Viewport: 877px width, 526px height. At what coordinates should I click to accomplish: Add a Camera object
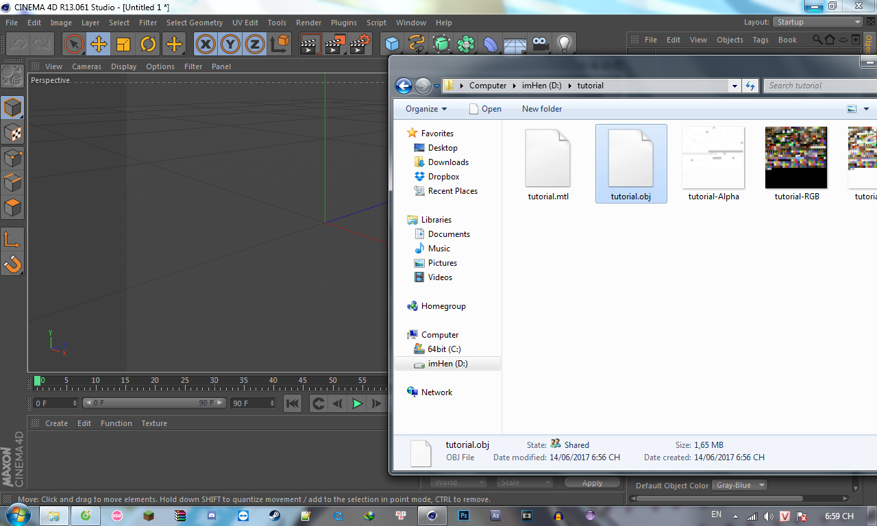pyautogui.click(x=541, y=45)
